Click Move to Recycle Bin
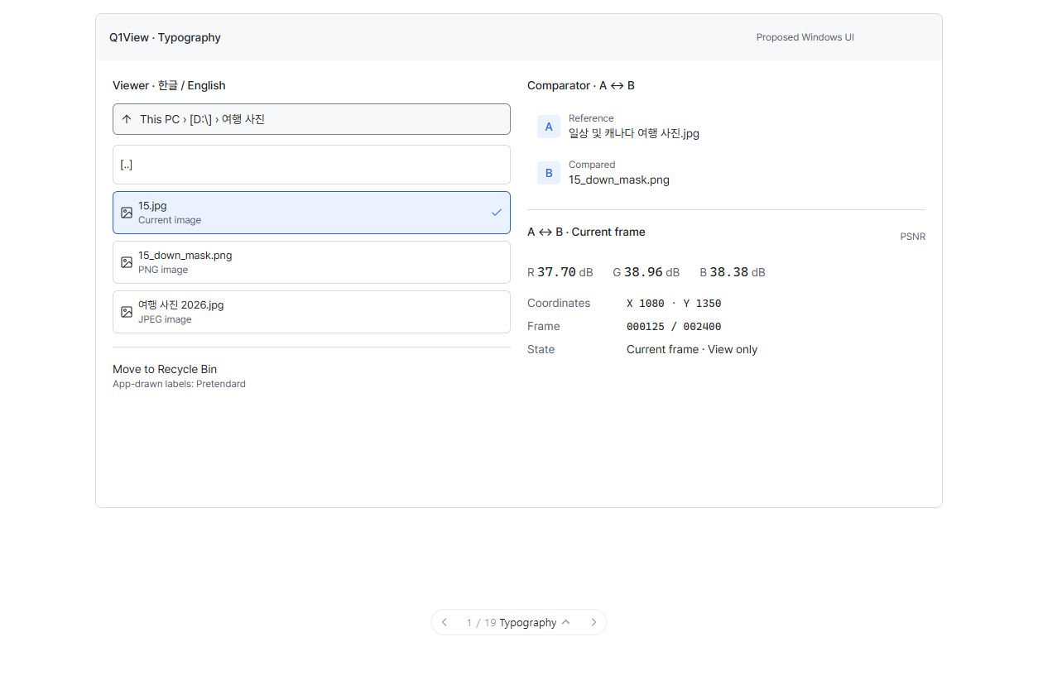1038x685 pixels. coord(165,369)
